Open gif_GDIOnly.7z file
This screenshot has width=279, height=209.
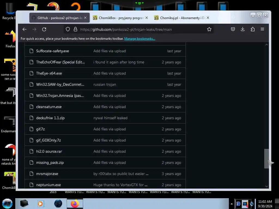pyautogui.click(x=48, y=140)
